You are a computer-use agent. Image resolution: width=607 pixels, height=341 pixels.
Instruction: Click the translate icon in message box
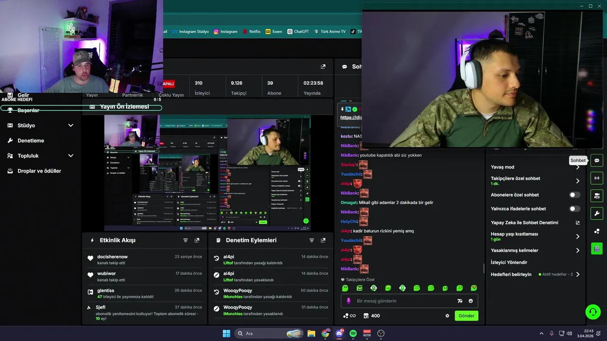click(x=460, y=301)
